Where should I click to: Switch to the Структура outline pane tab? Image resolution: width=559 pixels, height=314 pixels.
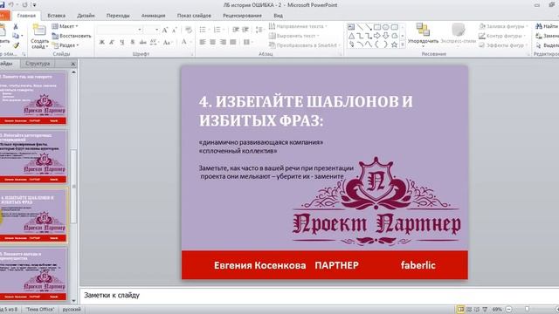point(38,64)
